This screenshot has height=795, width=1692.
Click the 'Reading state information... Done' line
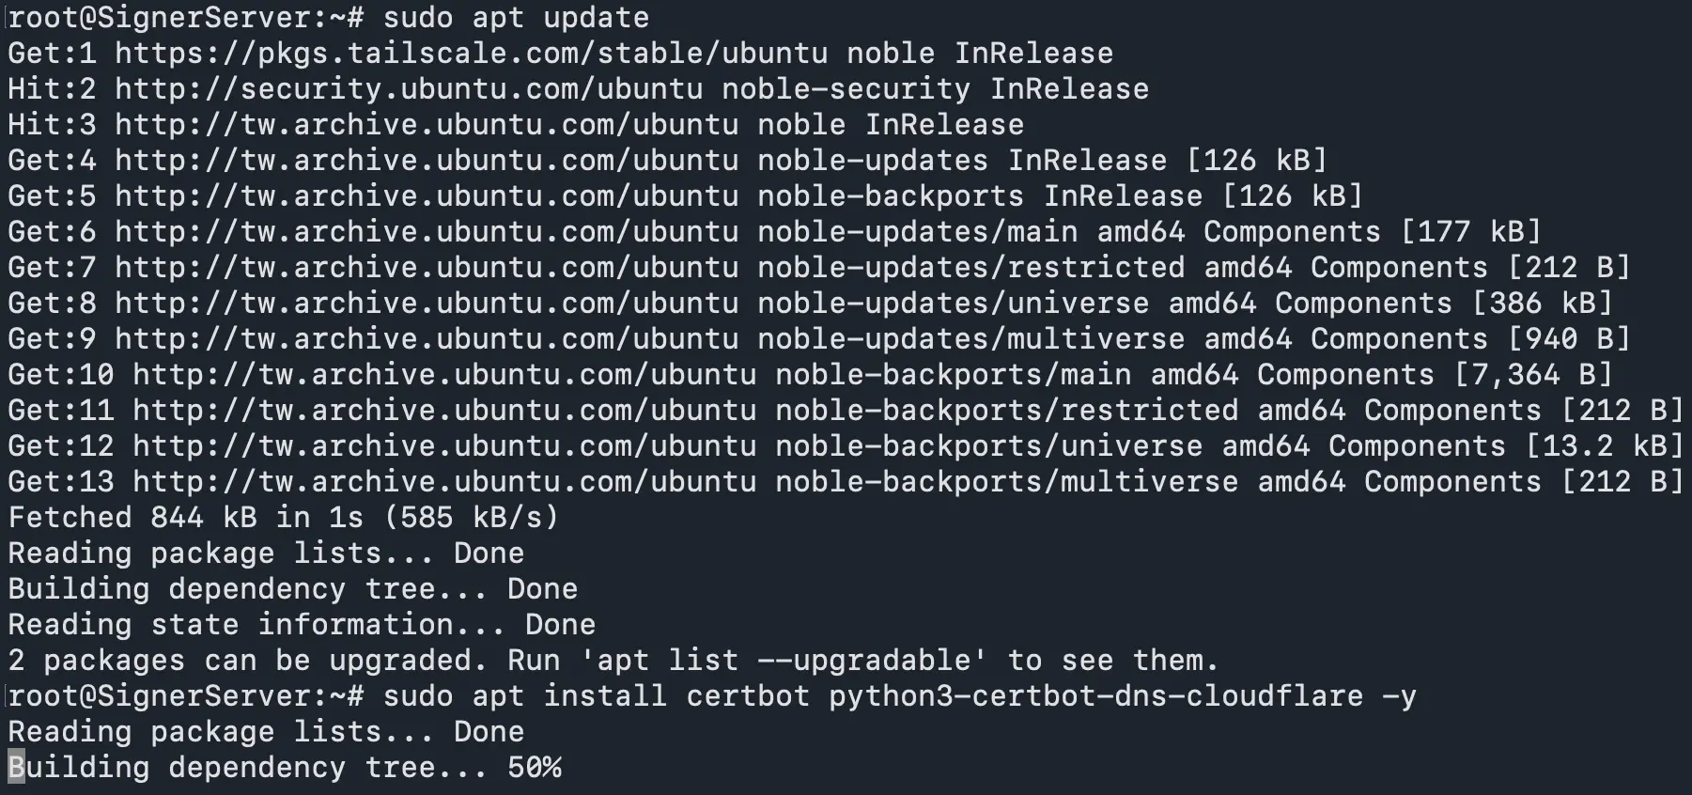click(x=302, y=625)
